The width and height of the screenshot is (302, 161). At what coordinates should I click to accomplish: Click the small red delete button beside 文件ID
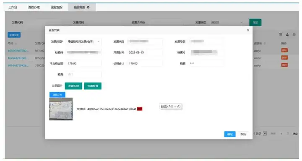pos(140,109)
